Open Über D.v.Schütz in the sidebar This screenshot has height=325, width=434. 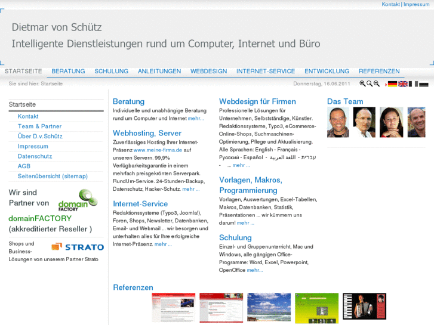(x=40, y=137)
